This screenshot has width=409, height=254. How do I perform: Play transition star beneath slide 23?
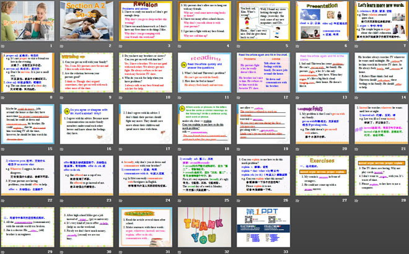[x=62, y=201]
